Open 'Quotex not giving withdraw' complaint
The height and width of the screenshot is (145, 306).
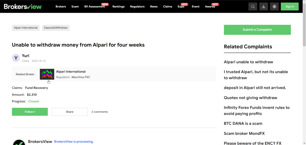click(x=251, y=98)
